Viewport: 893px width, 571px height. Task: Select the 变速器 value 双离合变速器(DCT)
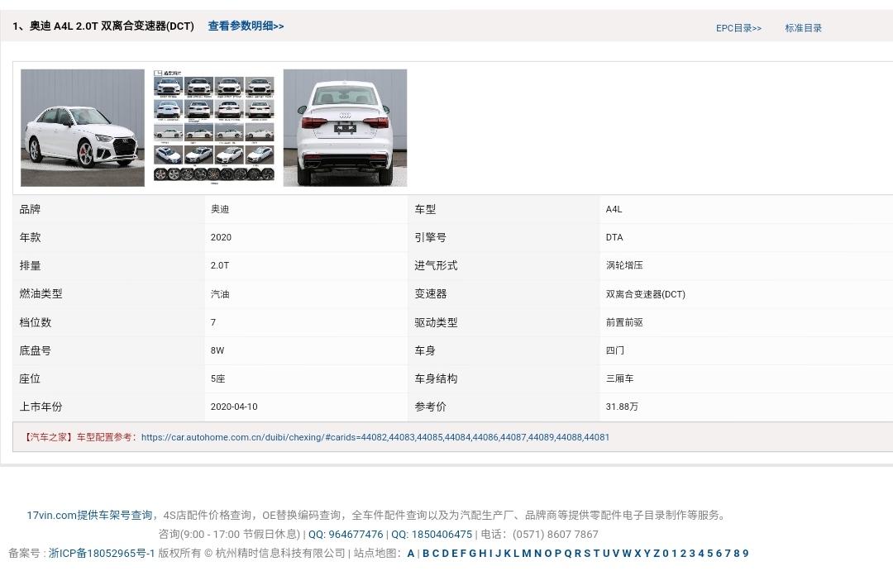click(645, 293)
